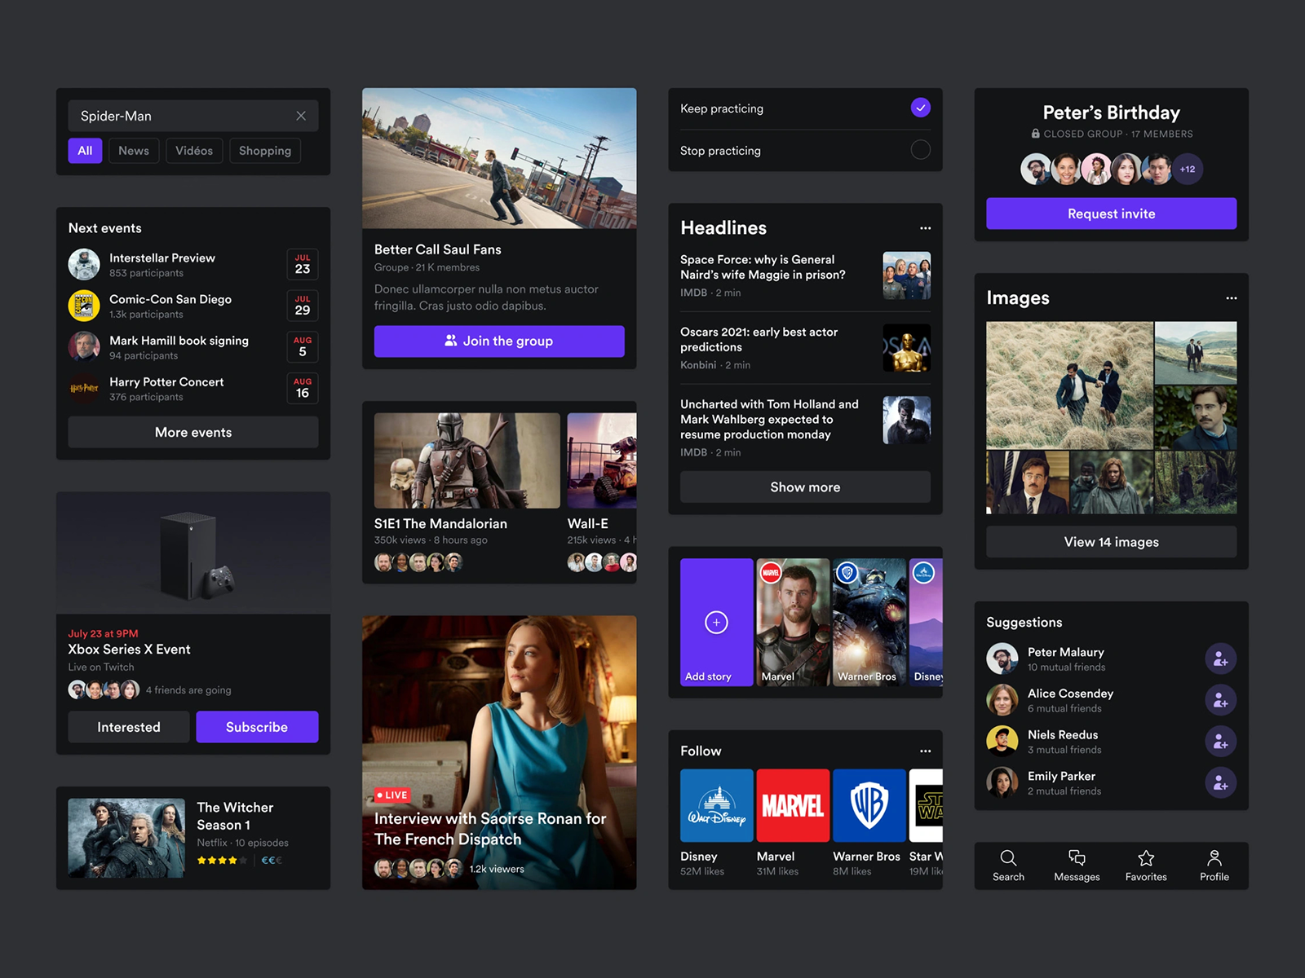
Task: Add Peter Malaury as friend
Action: (x=1220, y=659)
